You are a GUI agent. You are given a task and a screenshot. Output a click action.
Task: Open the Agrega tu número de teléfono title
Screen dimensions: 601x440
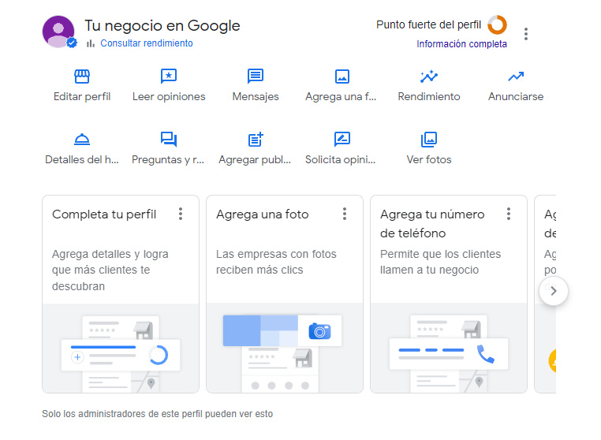[432, 224]
